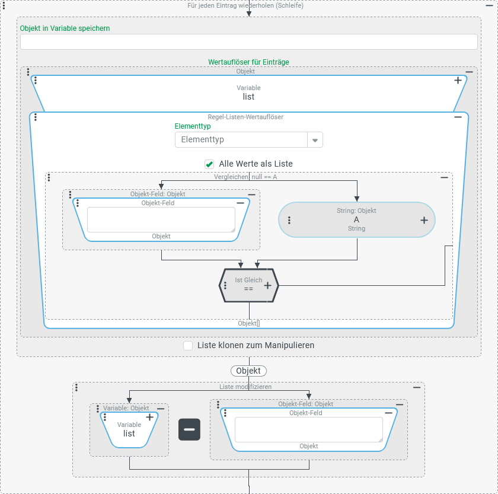The height and width of the screenshot is (494, 498).
Task: Collapse the 'Vergleichen: null == A' block
Action: pyautogui.click(x=444, y=177)
